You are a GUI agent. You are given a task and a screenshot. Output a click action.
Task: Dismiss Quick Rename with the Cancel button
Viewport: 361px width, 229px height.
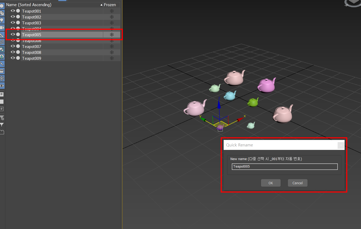point(298,183)
